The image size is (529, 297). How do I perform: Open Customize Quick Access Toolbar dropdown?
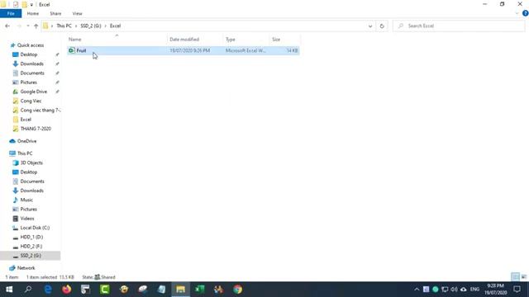click(31, 5)
